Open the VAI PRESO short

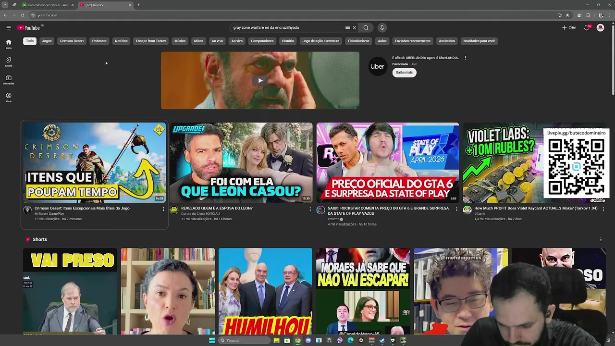[x=70, y=291]
